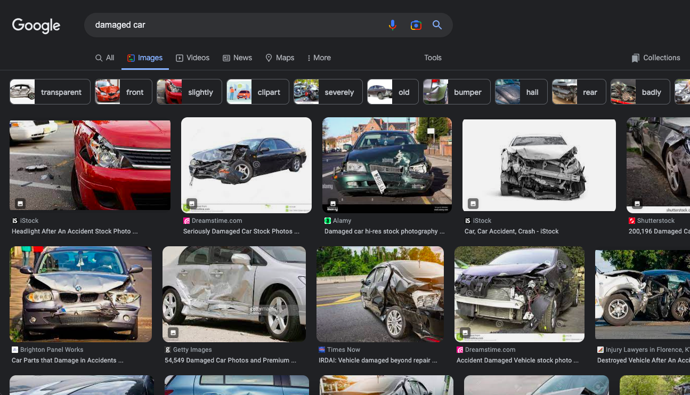The height and width of the screenshot is (395, 690).
Task: Filter by 'clipart' chip
Action: (x=257, y=92)
